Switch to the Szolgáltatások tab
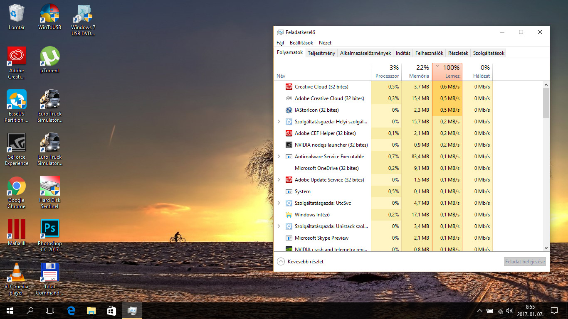This screenshot has width=568, height=319. [489, 53]
